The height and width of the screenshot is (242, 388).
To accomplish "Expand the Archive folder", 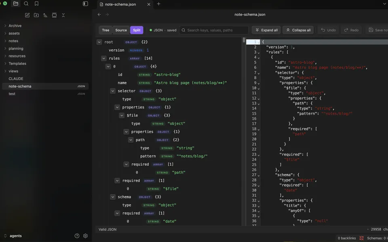I will [x=45, y=26].
